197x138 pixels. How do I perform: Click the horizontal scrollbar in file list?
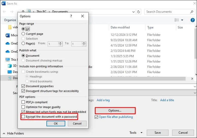[x=137, y=79]
